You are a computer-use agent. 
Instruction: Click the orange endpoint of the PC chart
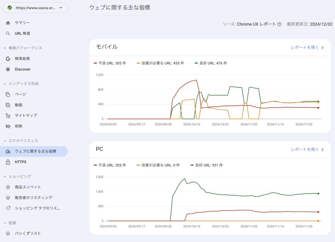tap(318, 221)
